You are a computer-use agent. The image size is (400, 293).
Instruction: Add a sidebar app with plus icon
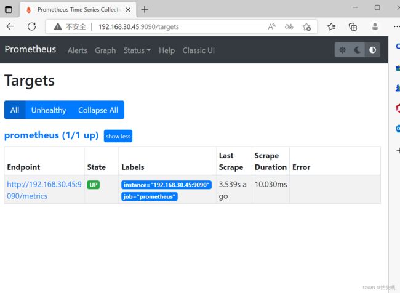click(x=398, y=151)
